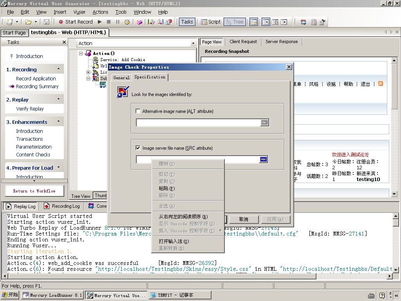Open the Recording Log tab

pyautogui.click(x=62, y=206)
